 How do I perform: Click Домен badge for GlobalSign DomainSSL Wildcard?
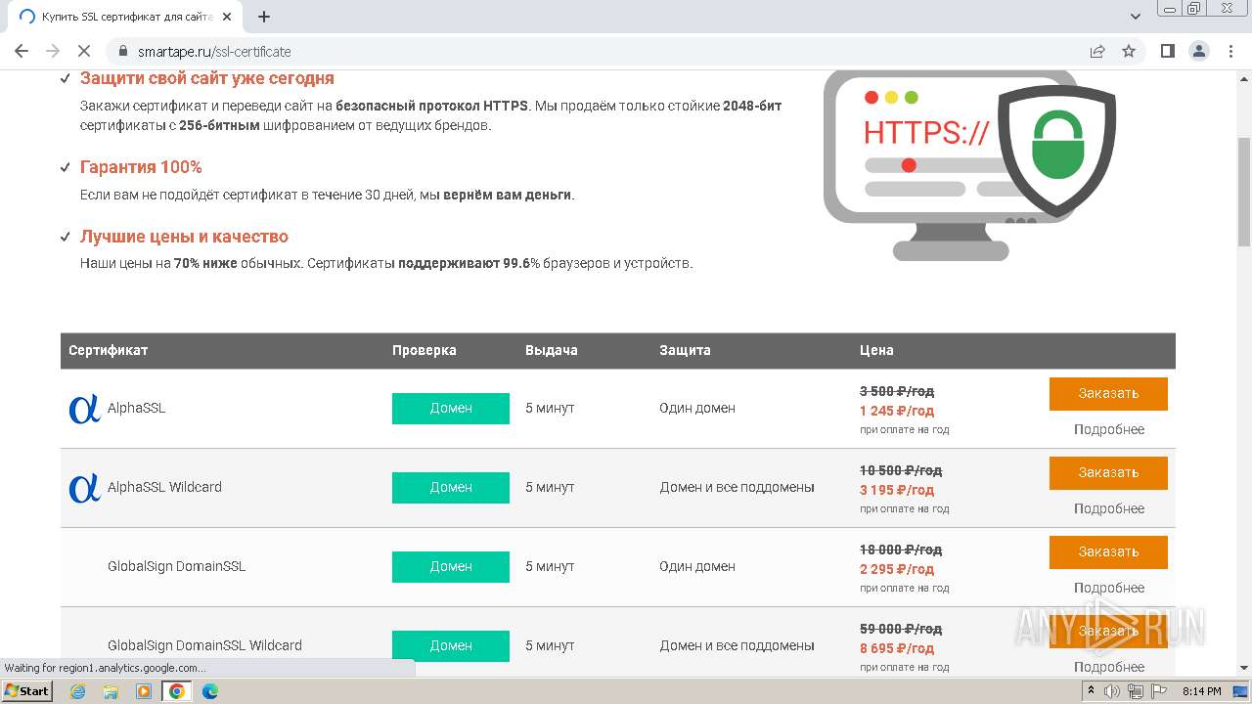click(451, 645)
